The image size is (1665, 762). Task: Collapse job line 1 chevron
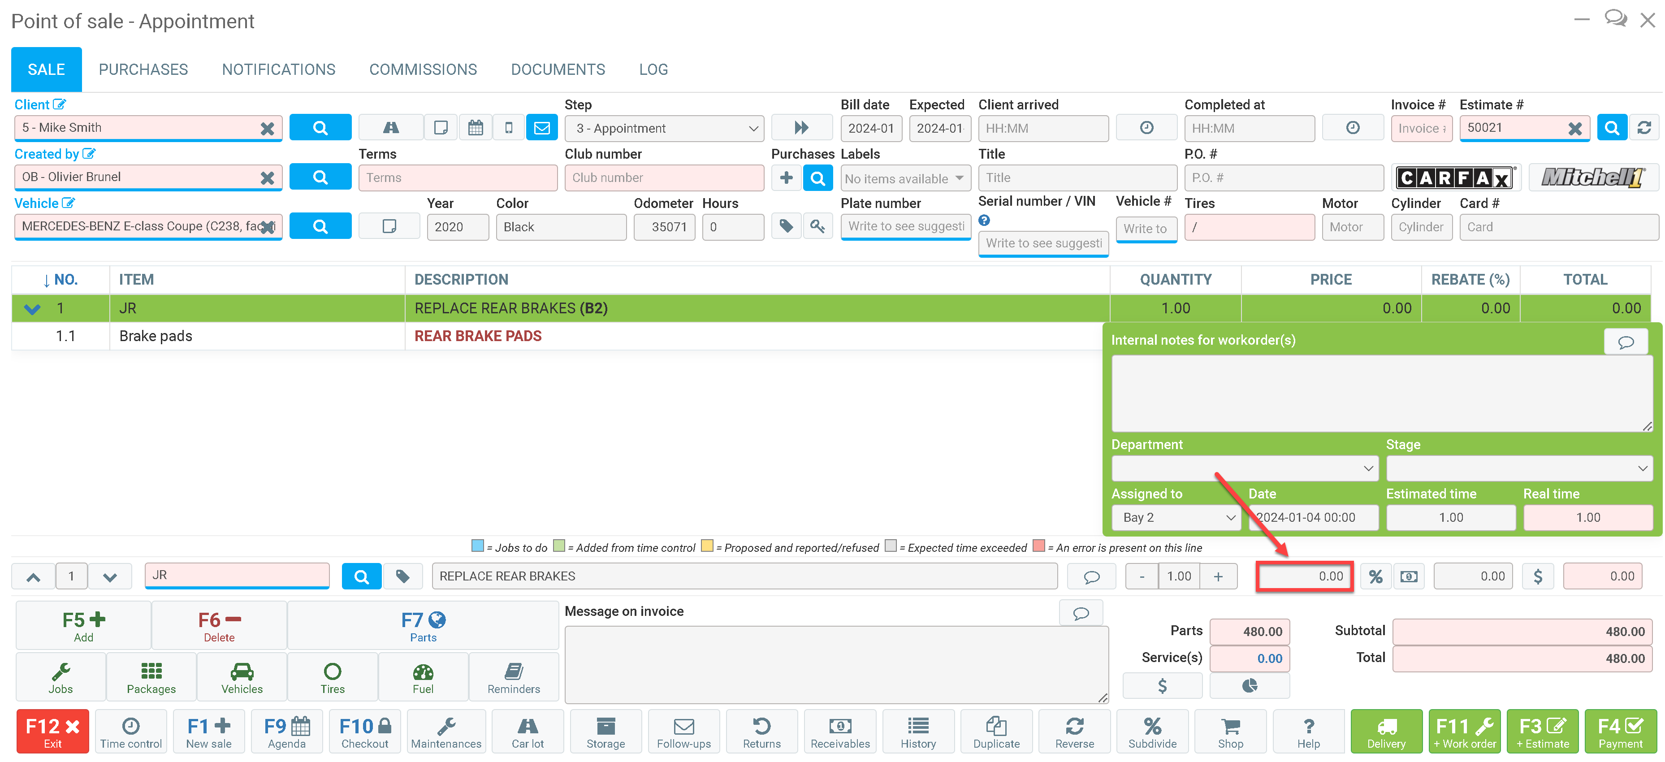(32, 309)
